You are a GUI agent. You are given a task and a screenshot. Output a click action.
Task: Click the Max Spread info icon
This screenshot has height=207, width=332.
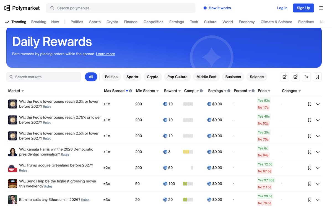tap(131, 91)
